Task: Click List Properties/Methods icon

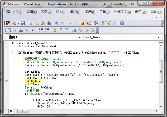Action: coord(9,30)
